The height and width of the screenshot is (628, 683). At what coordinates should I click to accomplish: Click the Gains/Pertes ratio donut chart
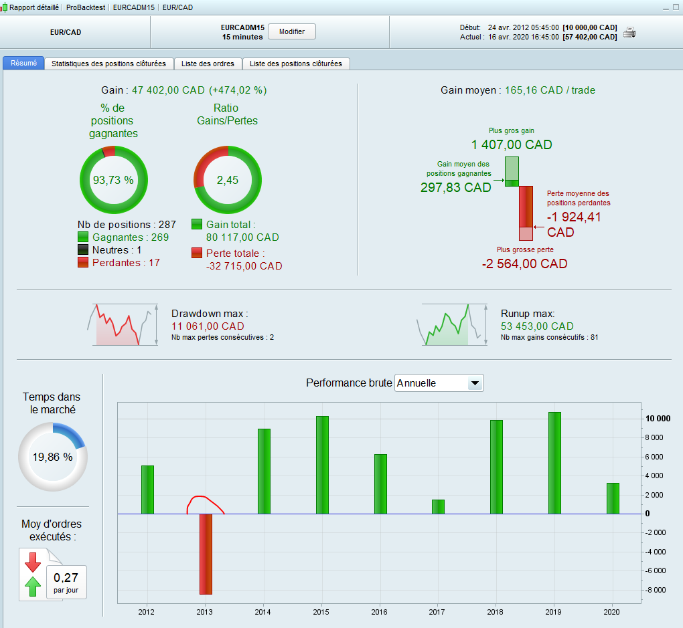[x=228, y=180]
